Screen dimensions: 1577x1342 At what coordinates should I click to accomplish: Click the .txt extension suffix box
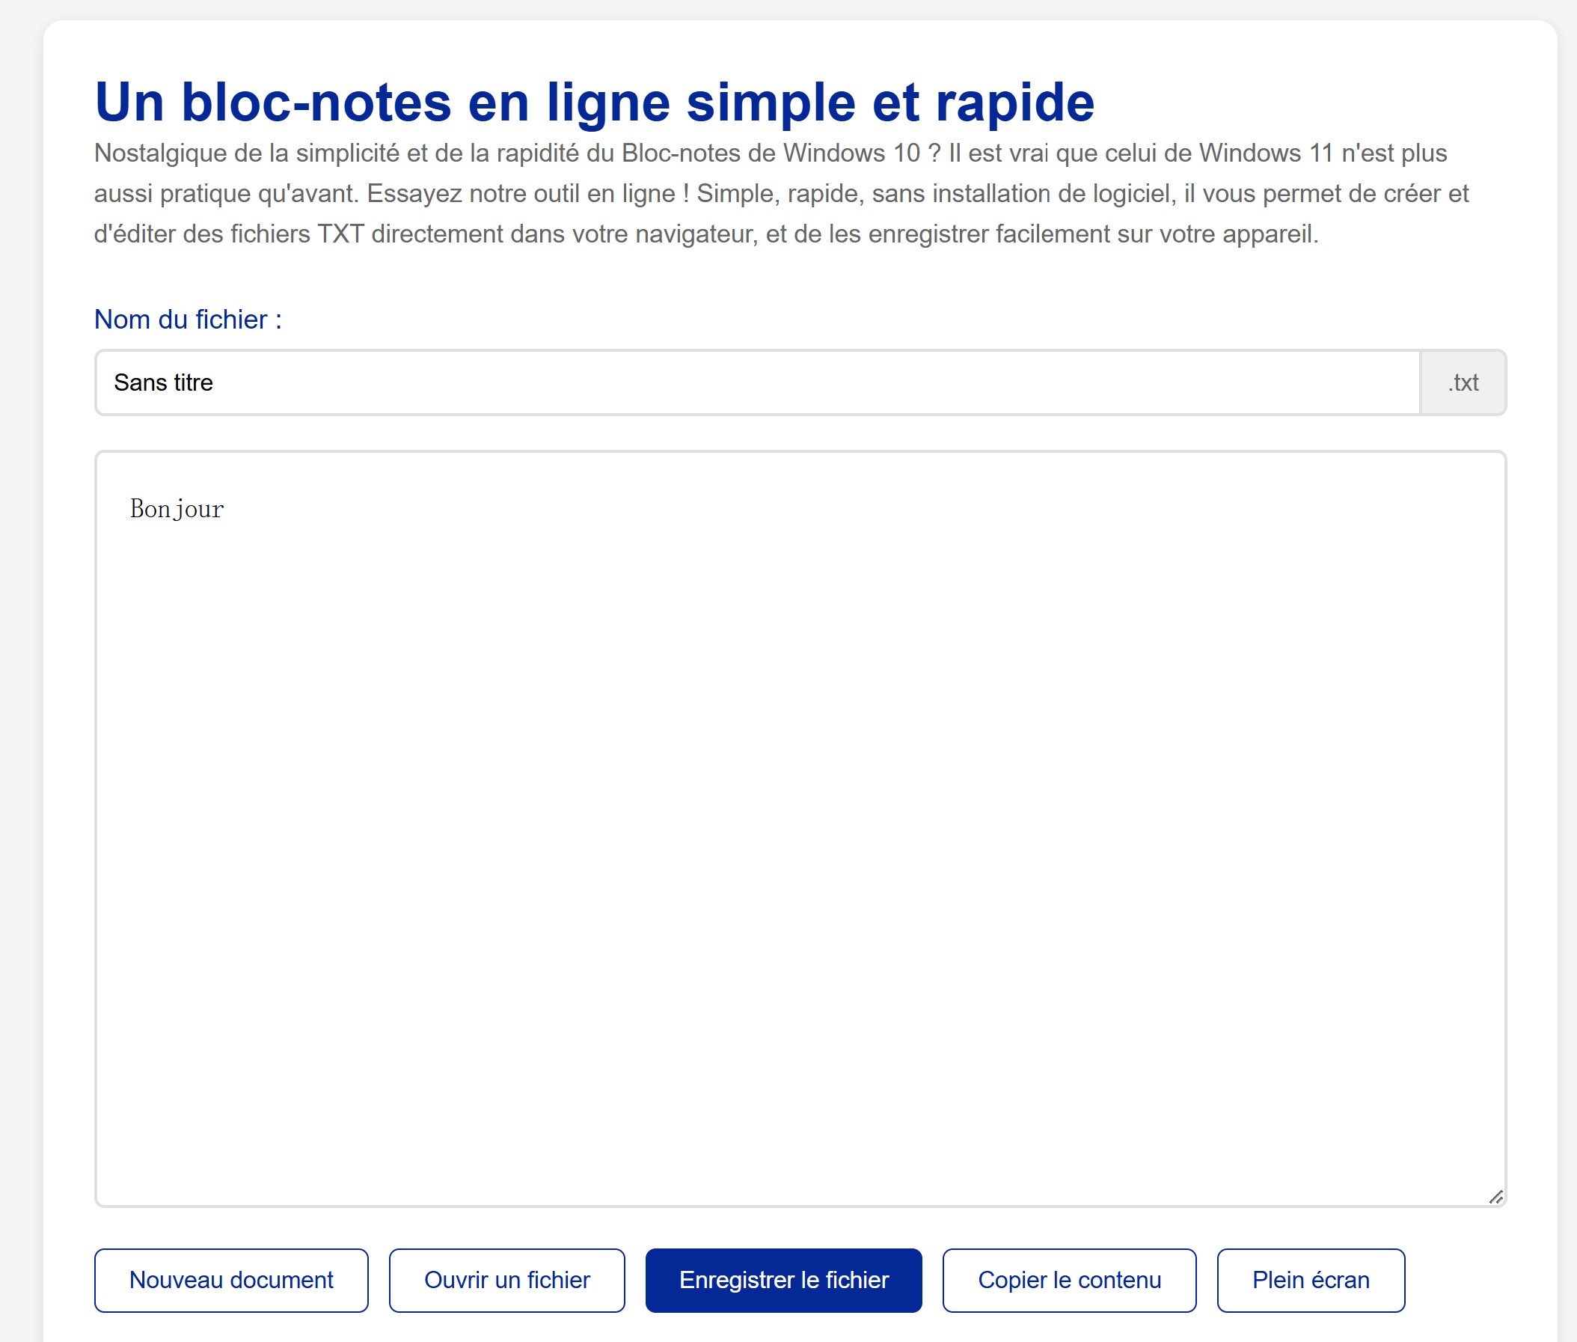tap(1463, 382)
